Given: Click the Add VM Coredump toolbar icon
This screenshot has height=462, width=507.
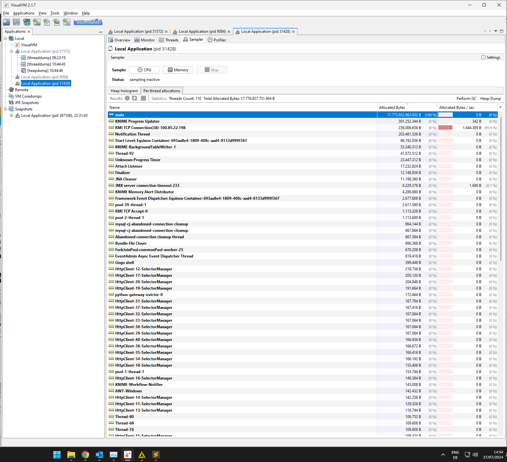Looking at the screenshot, I should coord(47,22).
